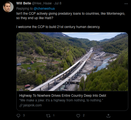Click the Will Belle display name
The height and width of the screenshot is (120, 131).
tap(24, 3)
